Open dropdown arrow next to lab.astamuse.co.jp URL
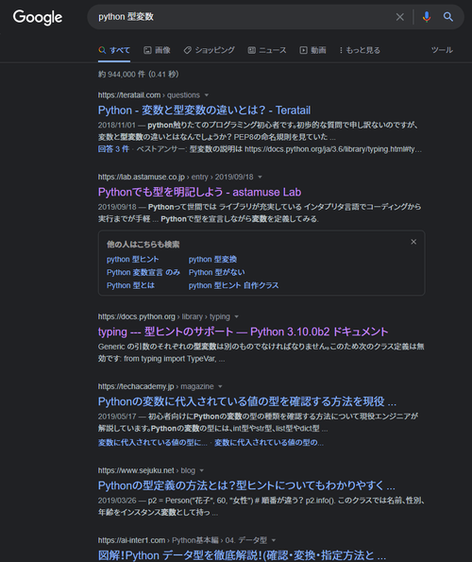472x562 pixels. pos(260,177)
